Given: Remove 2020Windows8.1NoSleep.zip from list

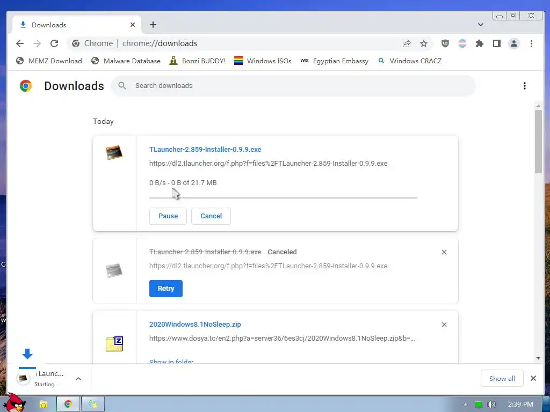Looking at the screenshot, I should pos(444,325).
